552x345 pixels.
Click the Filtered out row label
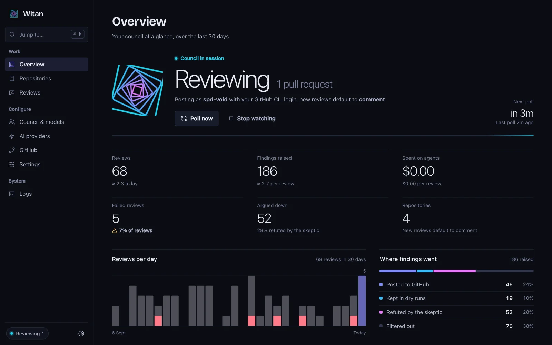click(x=401, y=326)
